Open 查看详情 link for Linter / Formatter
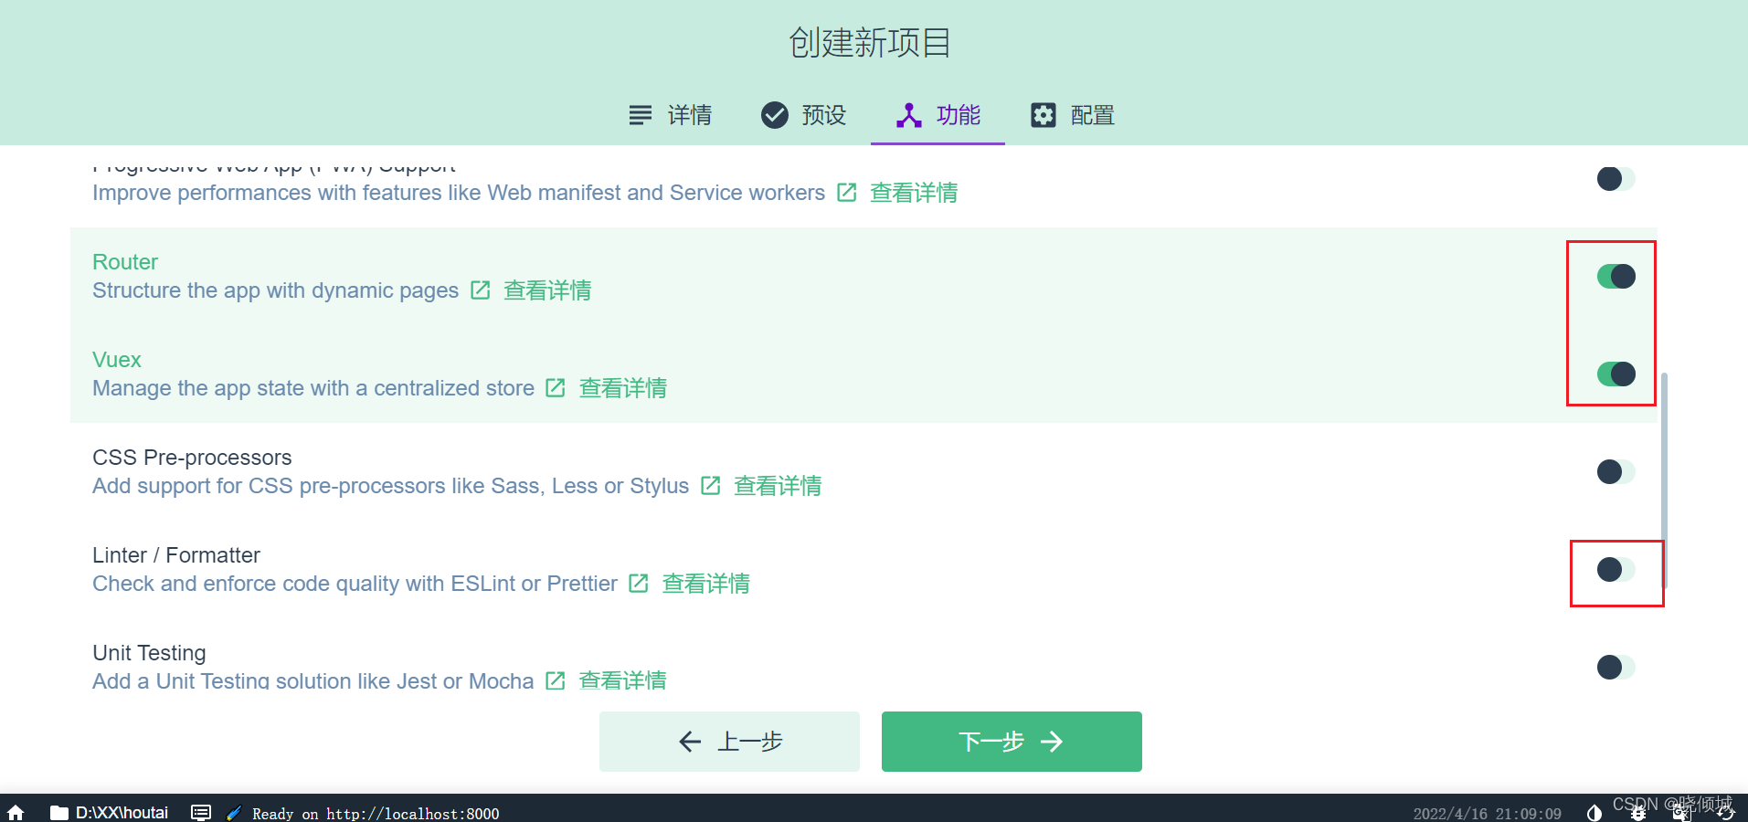Image resolution: width=1748 pixels, height=822 pixels. [706, 584]
